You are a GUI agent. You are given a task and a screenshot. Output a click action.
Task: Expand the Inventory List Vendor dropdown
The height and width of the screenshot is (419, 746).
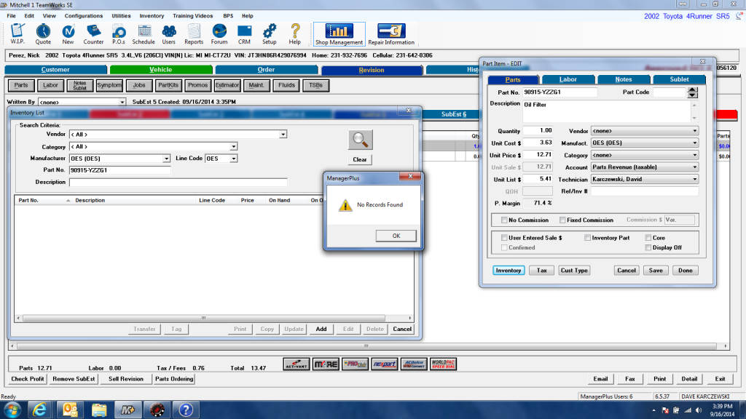[x=283, y=135]
